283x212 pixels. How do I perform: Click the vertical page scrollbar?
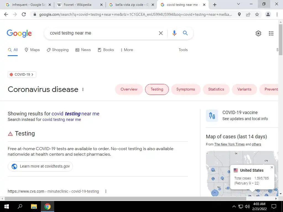(x=281, y=39)
